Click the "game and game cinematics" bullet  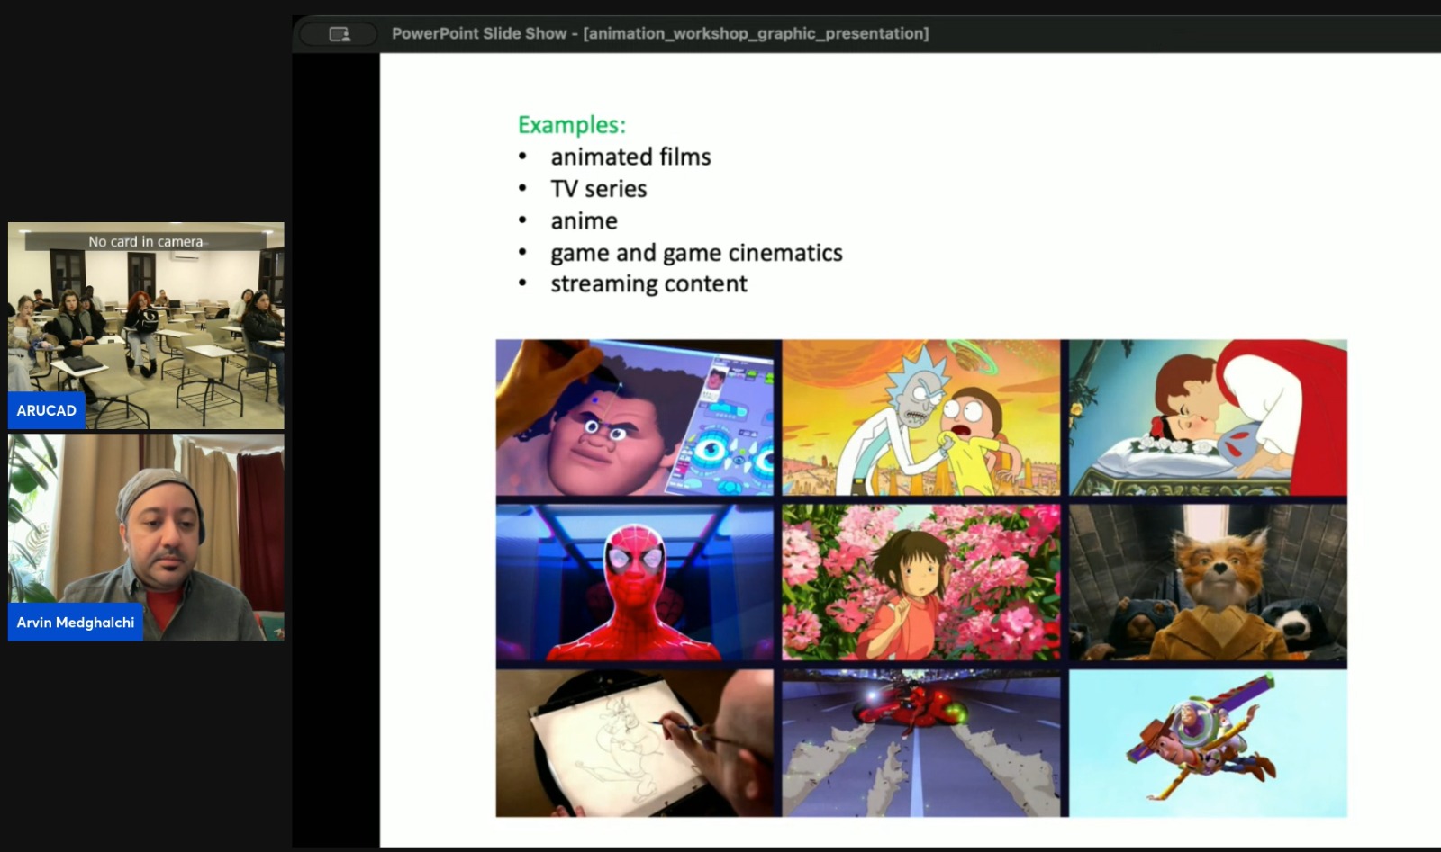pyautogui.click(x=696, y=253)
